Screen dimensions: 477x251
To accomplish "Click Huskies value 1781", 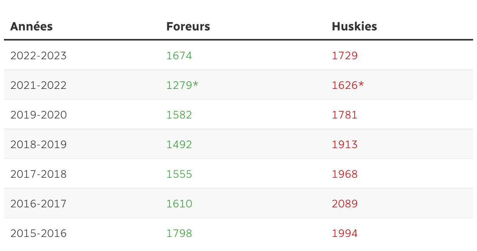I will pos(344,115).
